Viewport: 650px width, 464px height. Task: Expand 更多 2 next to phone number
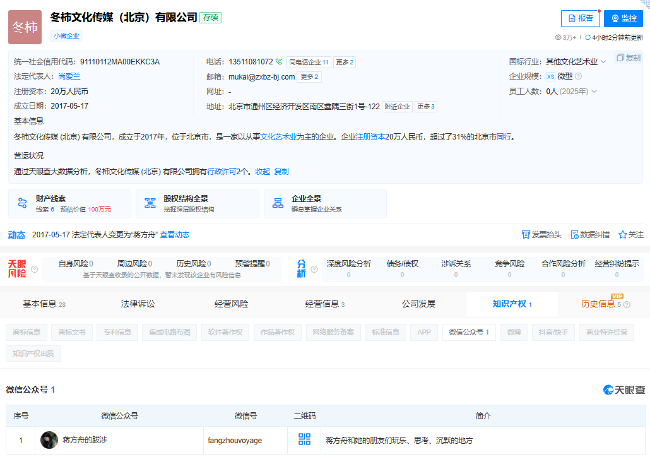tap(345, 62)
